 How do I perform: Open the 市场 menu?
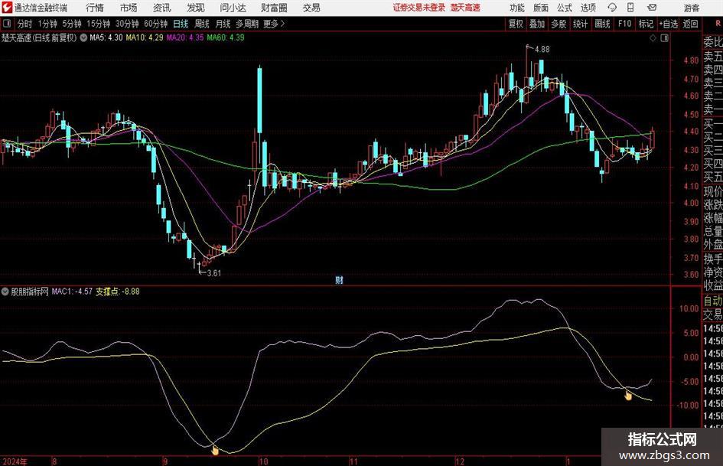coord(129,8)
